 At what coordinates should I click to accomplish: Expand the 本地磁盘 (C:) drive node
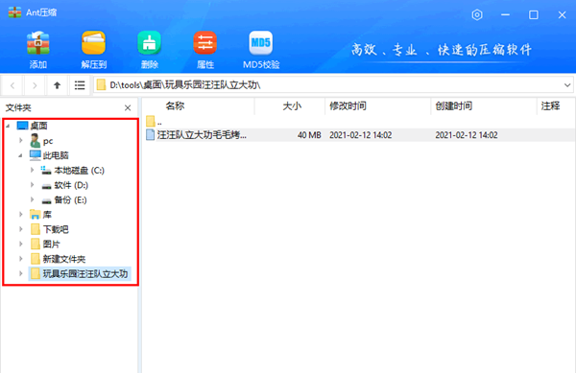coord(33,170)
